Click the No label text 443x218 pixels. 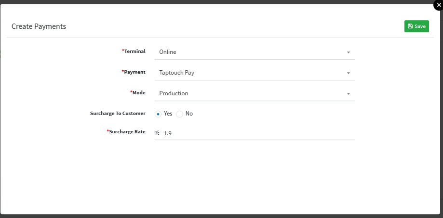click(189, 114)
